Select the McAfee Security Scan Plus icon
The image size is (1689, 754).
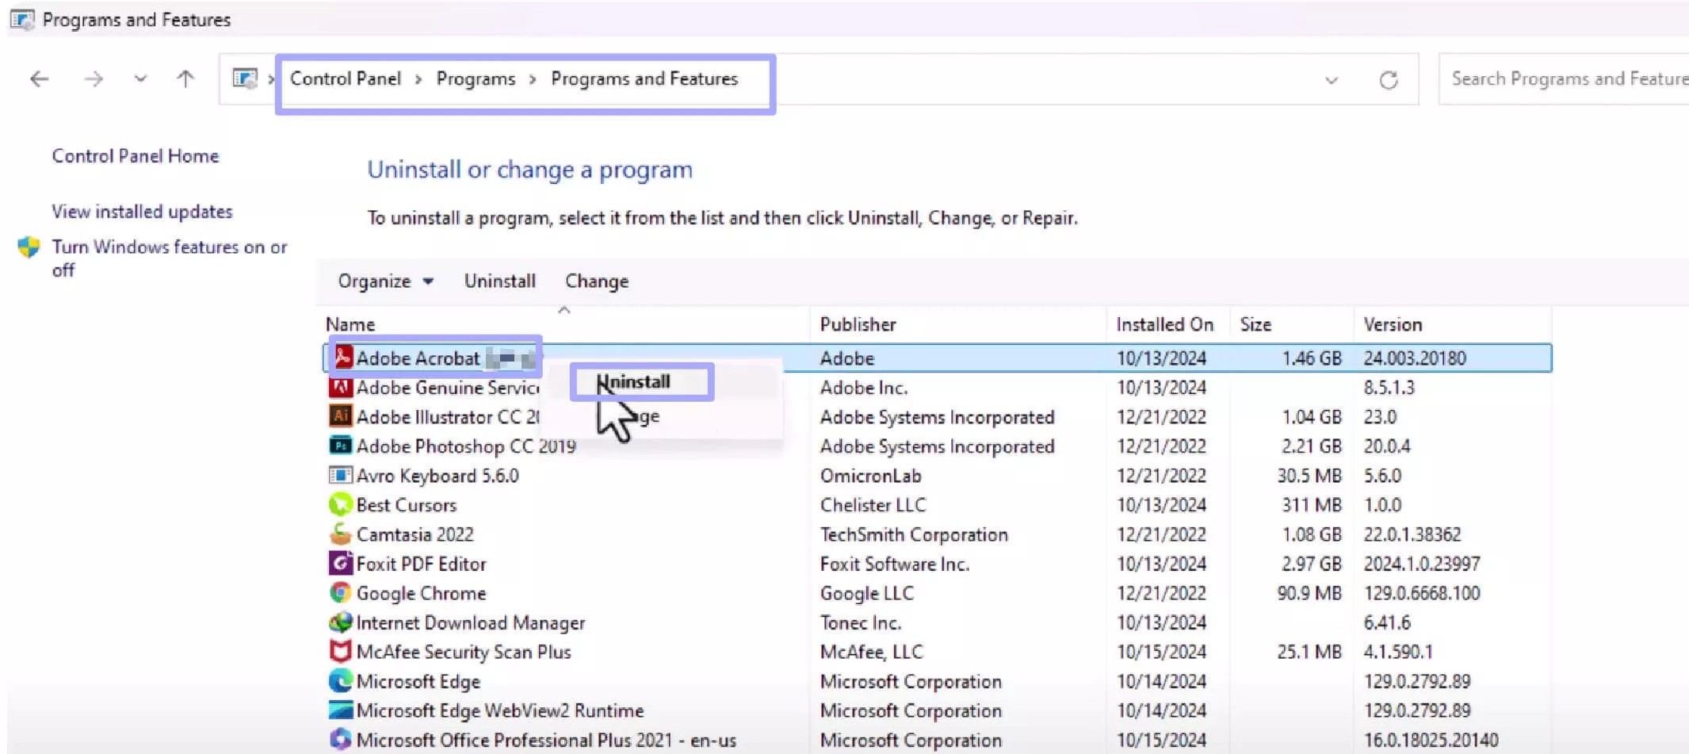point(339,651)
